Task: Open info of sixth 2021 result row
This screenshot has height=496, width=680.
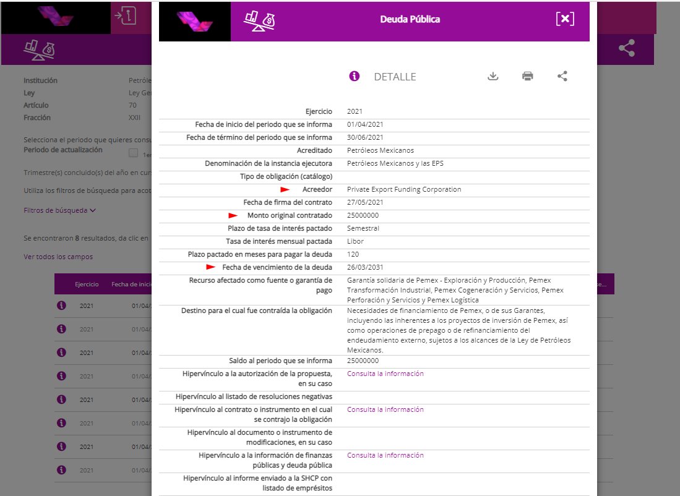Action: click(62, 422)
